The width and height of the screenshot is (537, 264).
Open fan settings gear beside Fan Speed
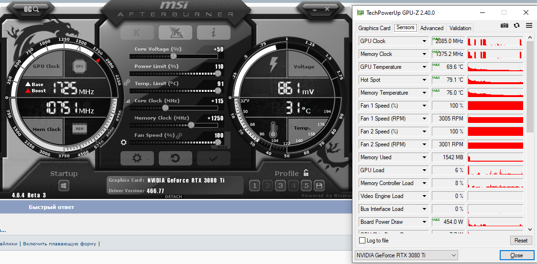point(124,142)
